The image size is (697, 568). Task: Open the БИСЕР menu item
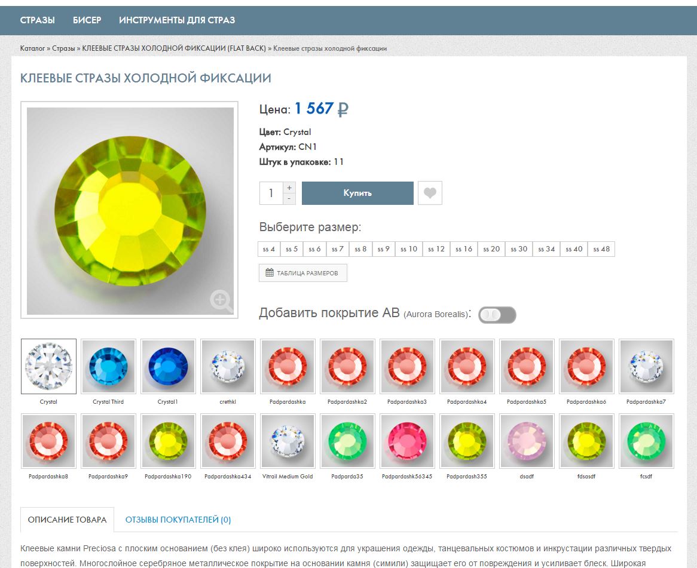pos(87,20)
